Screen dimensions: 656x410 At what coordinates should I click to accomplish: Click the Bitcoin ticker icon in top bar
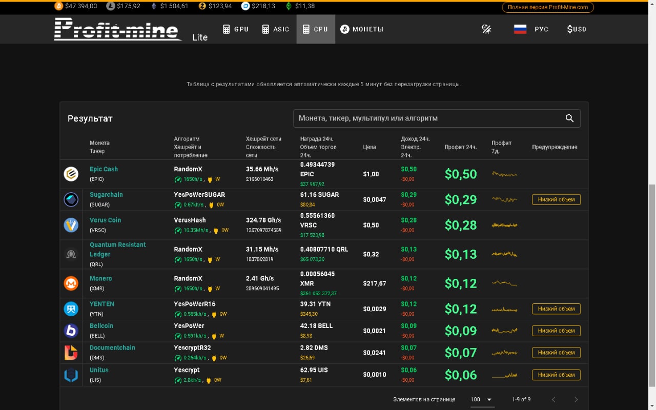(x=58, y=6)
